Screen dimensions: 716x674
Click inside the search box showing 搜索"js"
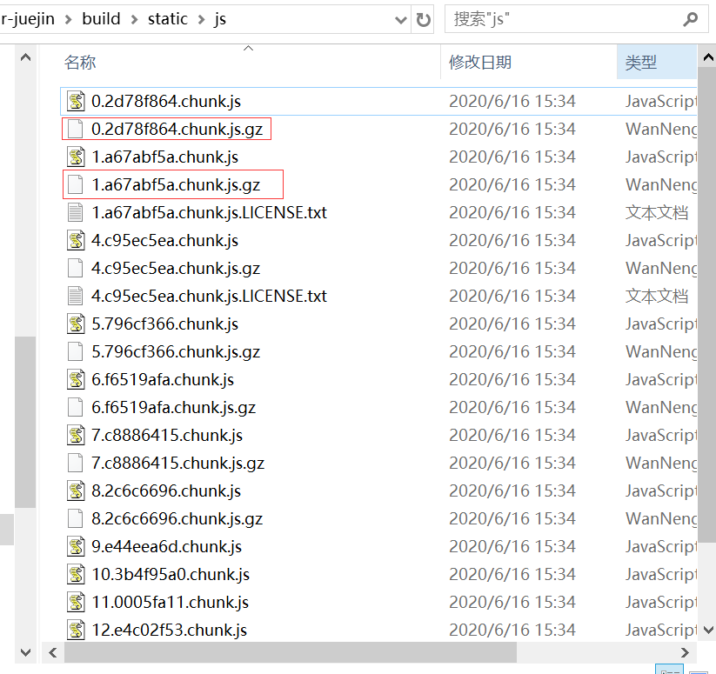557,17
